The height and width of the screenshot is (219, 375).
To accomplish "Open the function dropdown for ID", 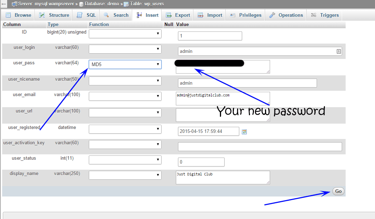I will [x=125, y=34].
